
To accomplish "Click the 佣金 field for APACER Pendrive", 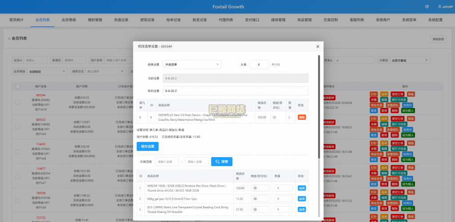I will click(x=260, y=188).
